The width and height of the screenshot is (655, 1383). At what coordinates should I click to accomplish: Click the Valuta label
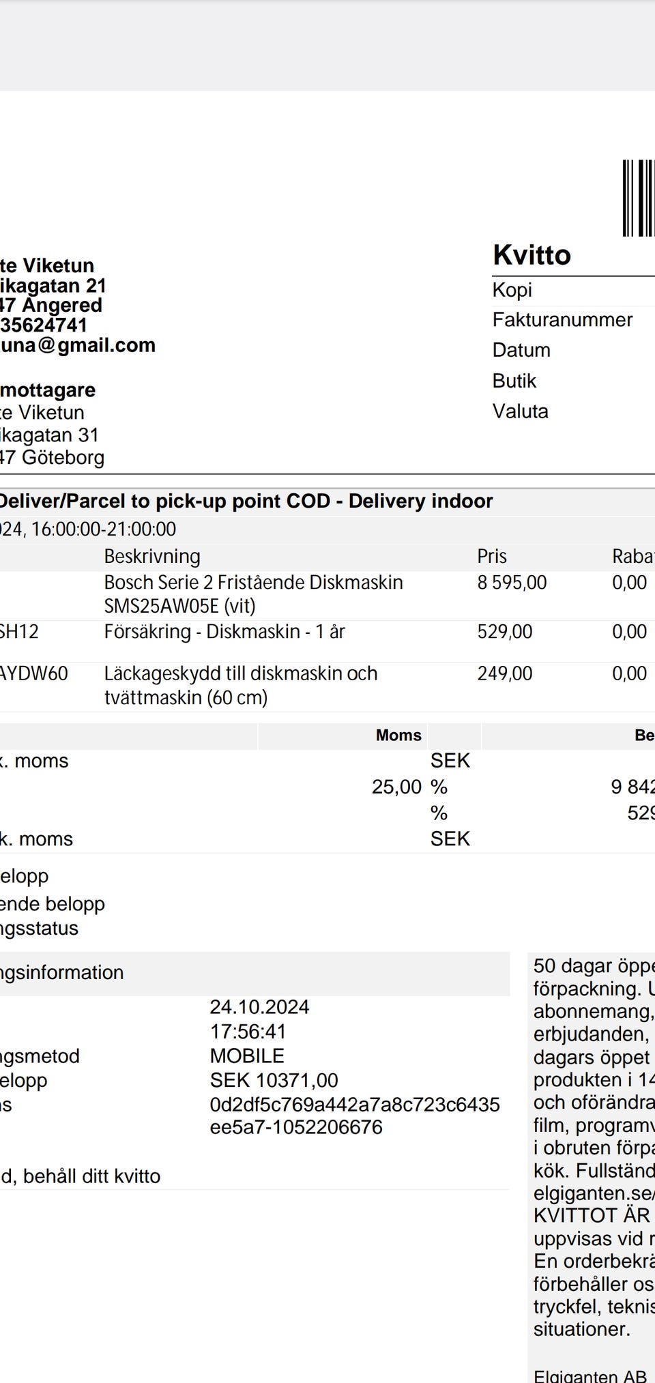520,411
